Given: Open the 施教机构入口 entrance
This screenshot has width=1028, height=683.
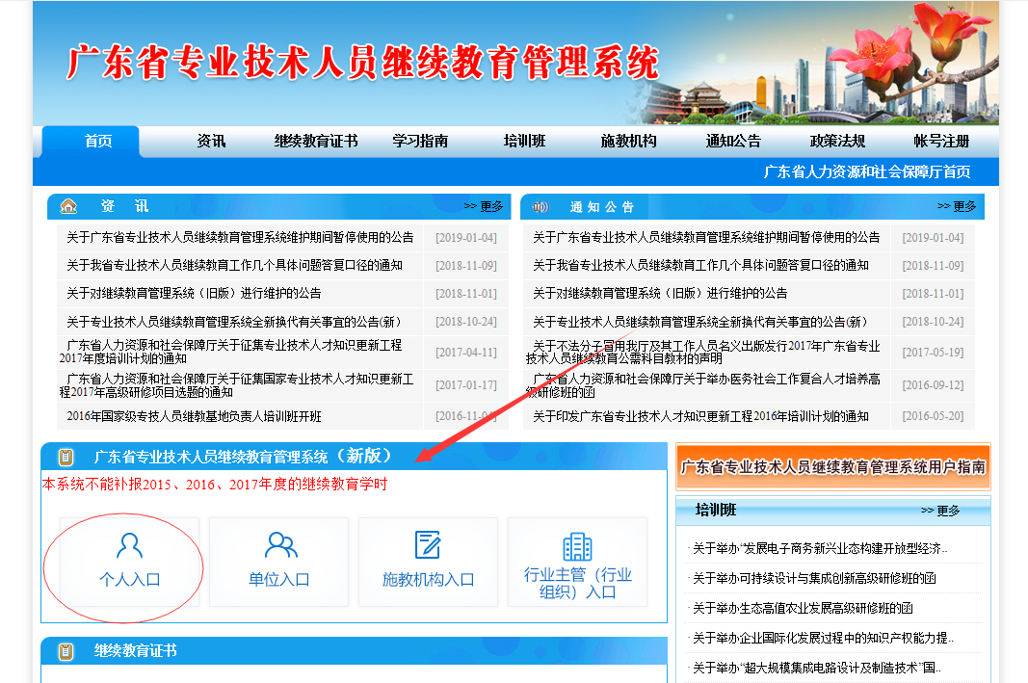Looking at the screenshot, I should tap(428, 562).
